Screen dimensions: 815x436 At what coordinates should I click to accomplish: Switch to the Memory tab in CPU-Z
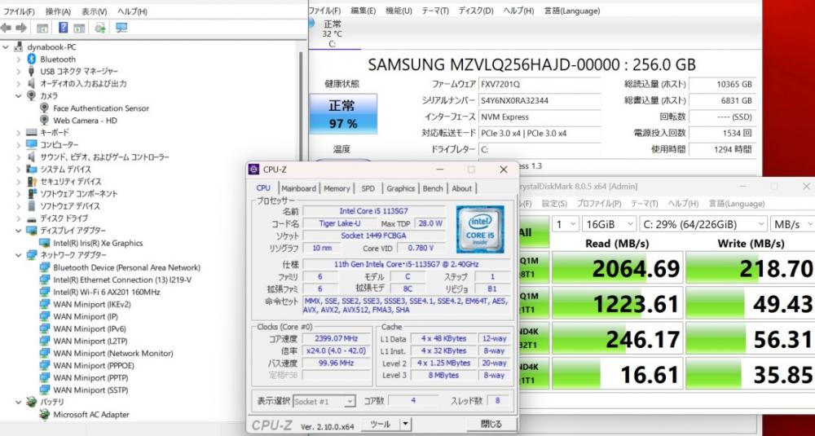tap(337, 188)
